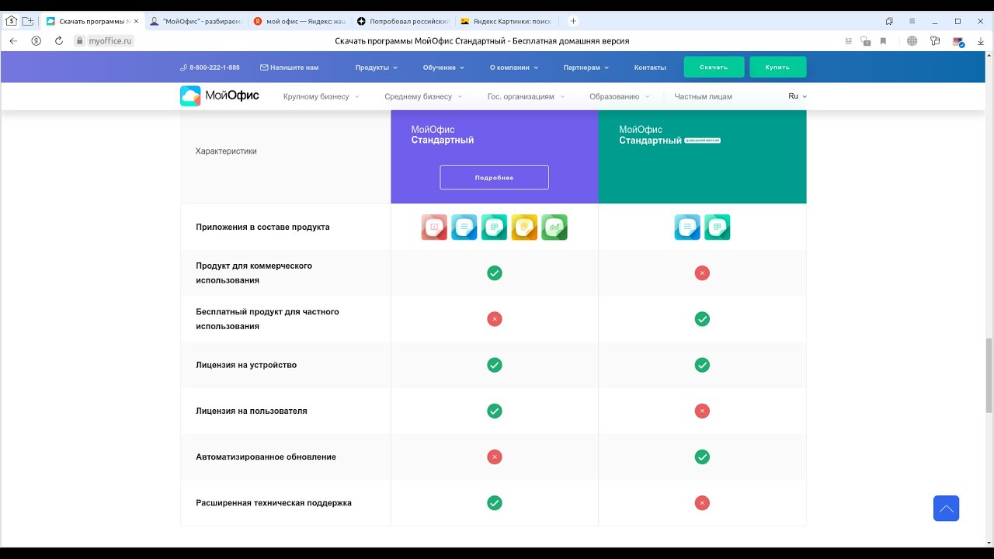
Task: Click the myoffice.ru address field
Action: tap(110, 41)
